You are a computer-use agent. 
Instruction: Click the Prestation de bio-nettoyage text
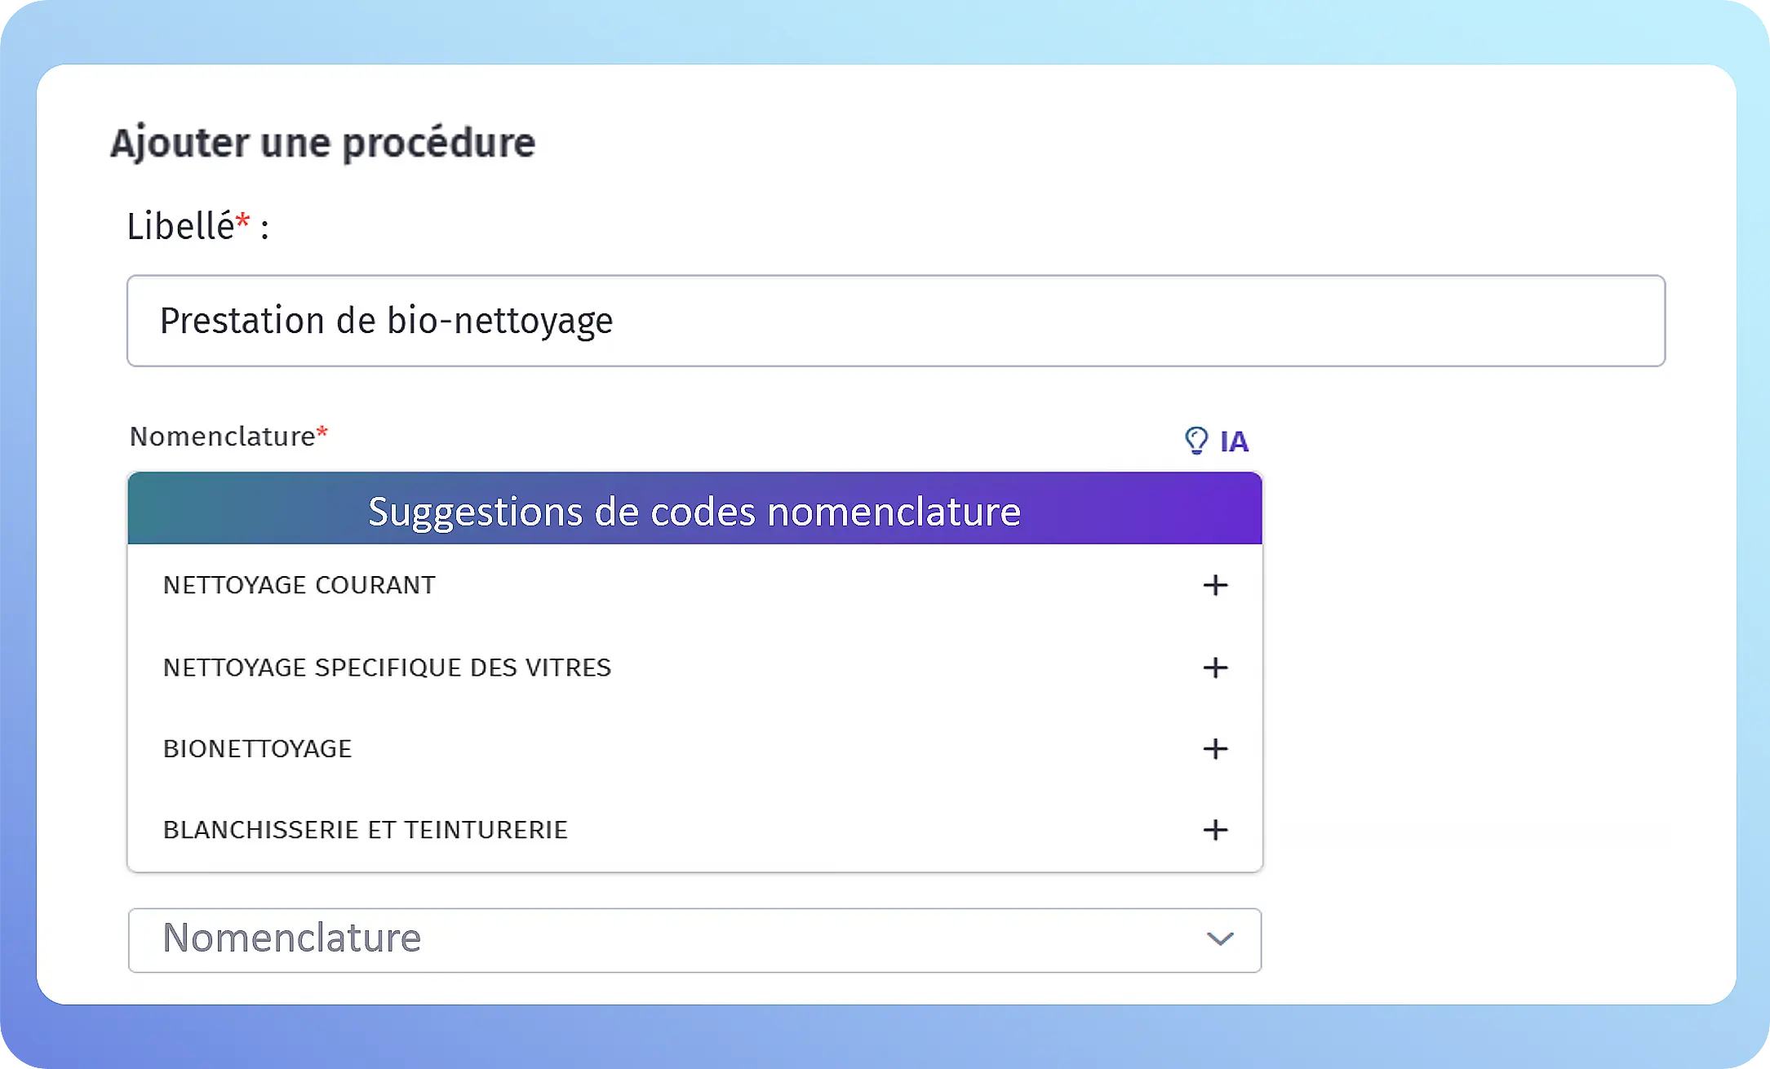386,321
